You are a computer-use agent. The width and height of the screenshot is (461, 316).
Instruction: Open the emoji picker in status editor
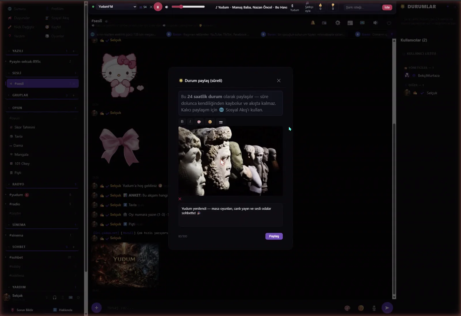pos(210,122)
